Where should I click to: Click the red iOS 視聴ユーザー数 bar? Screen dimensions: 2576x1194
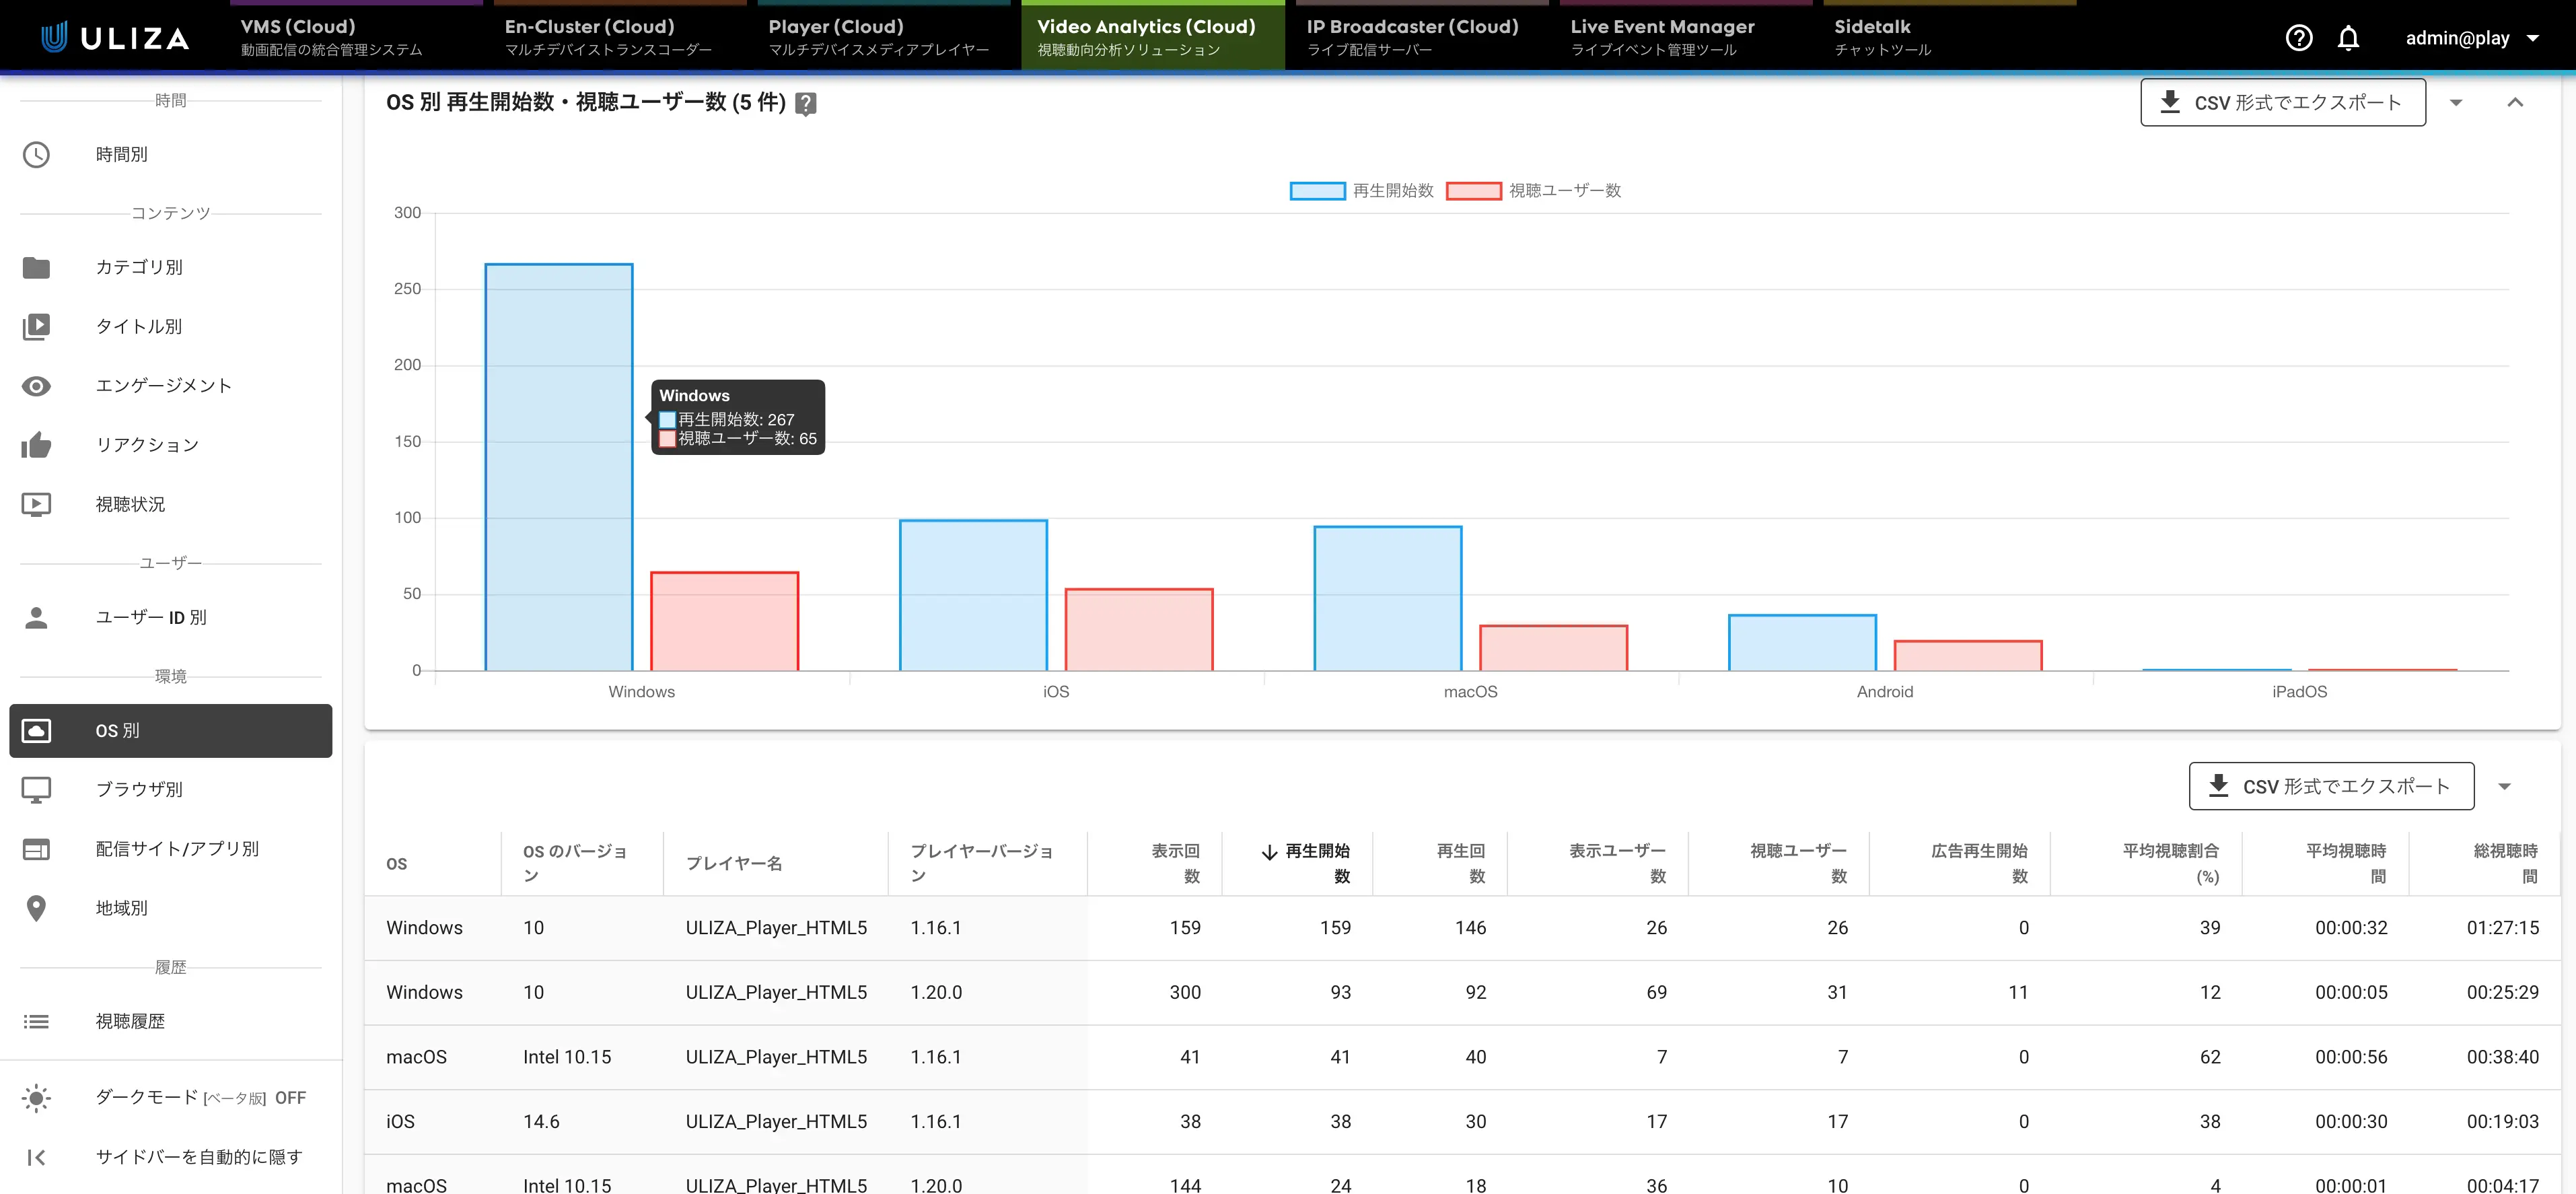pyautogui.click(x=1139, y=630)
